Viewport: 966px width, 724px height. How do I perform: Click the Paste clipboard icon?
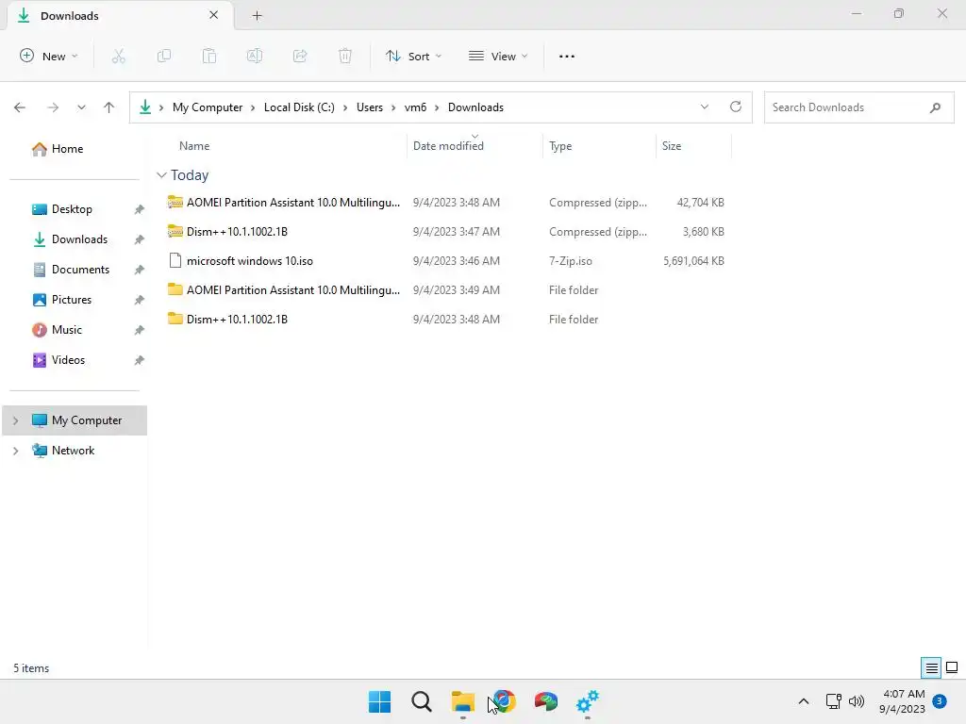coord(209,56)
